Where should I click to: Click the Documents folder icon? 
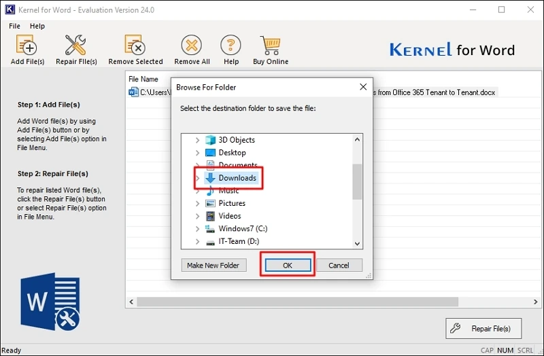click(210, 165)
